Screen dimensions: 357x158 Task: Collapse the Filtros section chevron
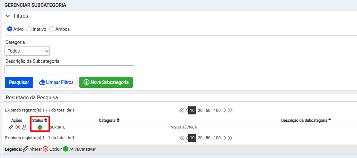(8, 16)
